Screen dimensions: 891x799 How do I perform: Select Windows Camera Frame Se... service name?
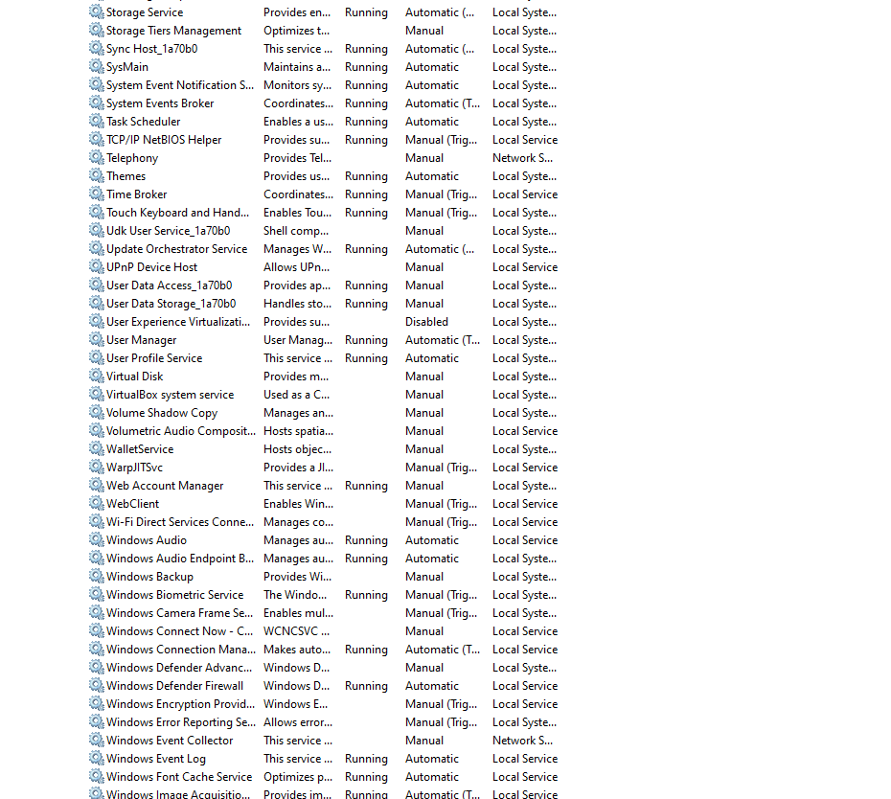(179, 612)
